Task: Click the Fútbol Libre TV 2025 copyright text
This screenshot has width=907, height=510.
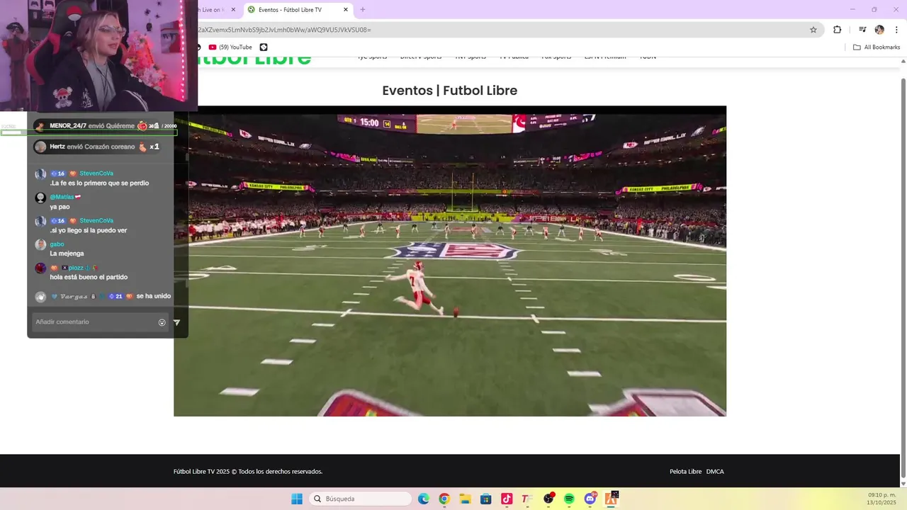Action: (248, 472)
